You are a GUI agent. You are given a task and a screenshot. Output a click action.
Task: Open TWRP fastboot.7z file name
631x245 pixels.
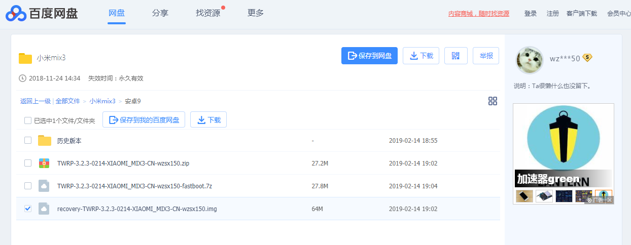click(x=134, y=186)
